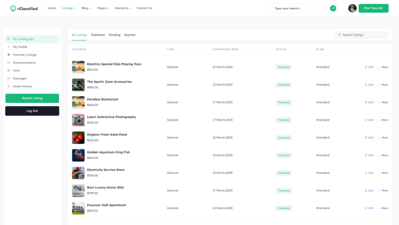Viewport: 399px width, 225px height.
Task: Open More options for Organic Fresh Halal Food
Action: [383, 137]
